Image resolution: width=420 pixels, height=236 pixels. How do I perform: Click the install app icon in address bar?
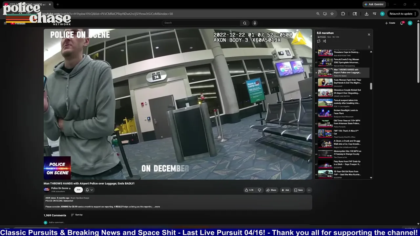pyautogui.click(x=325, y=14)
